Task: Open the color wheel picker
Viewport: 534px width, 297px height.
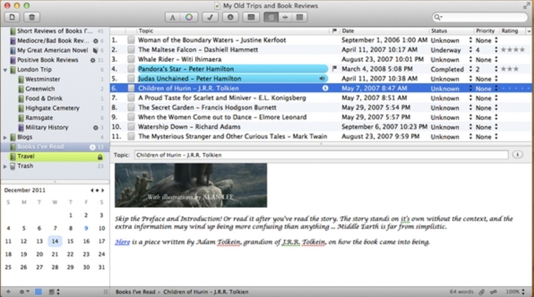Action: coord(189,17)
